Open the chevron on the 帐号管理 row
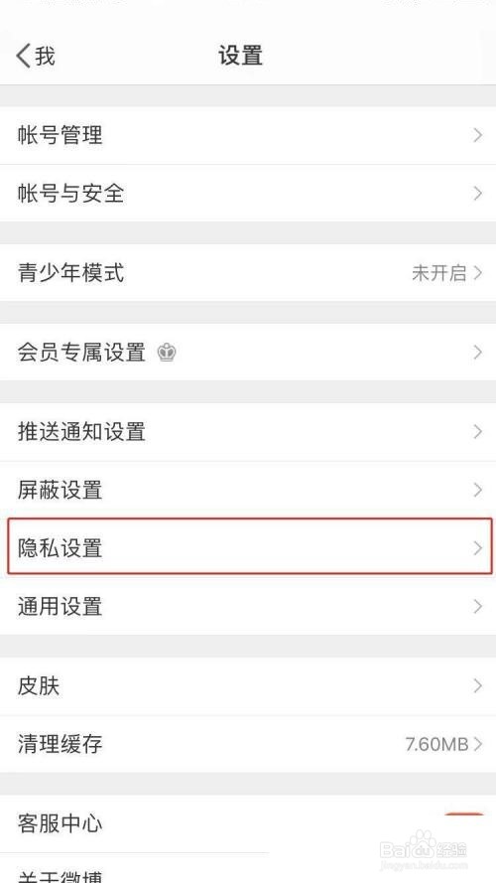496x883 pixels. tap(477, 135)
